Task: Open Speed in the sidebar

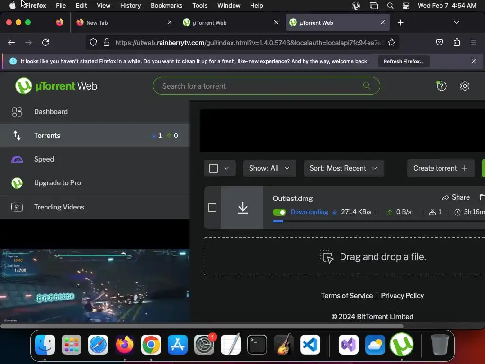Action: 95,159
